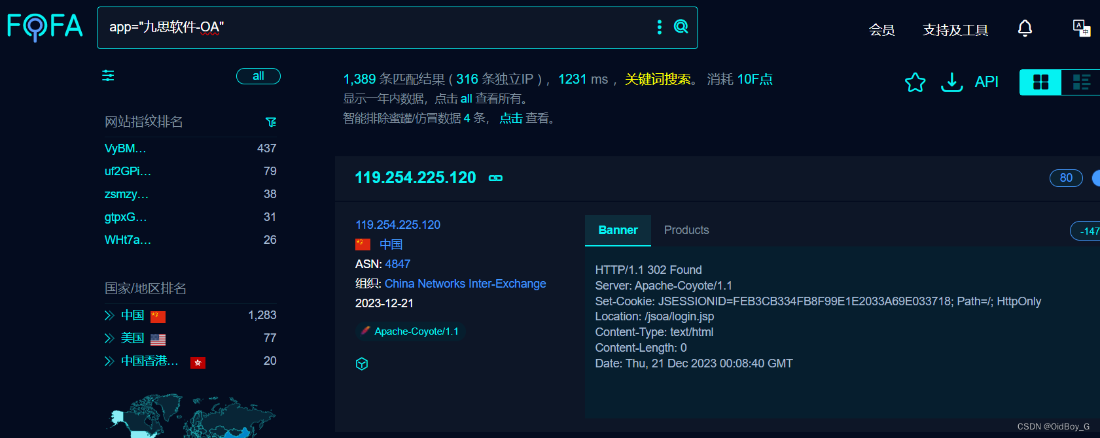Filter results by 中国

[x=133, y=315]
